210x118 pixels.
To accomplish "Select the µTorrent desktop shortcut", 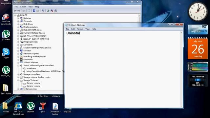I will point(6,35).
